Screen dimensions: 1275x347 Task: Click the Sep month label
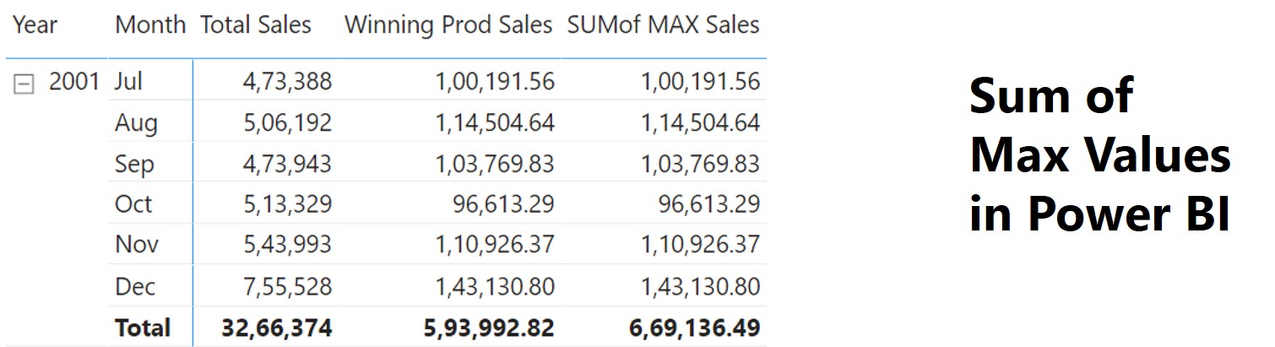click(134, 164)
